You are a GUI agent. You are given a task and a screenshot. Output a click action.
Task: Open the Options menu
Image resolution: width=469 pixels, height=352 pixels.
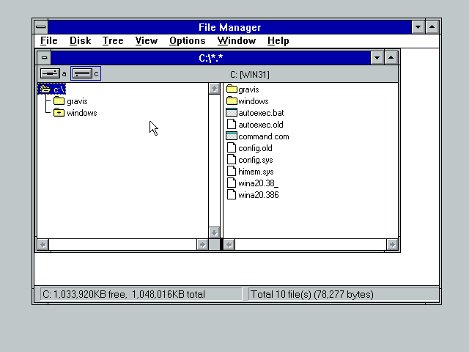click(x=188, y=41)
